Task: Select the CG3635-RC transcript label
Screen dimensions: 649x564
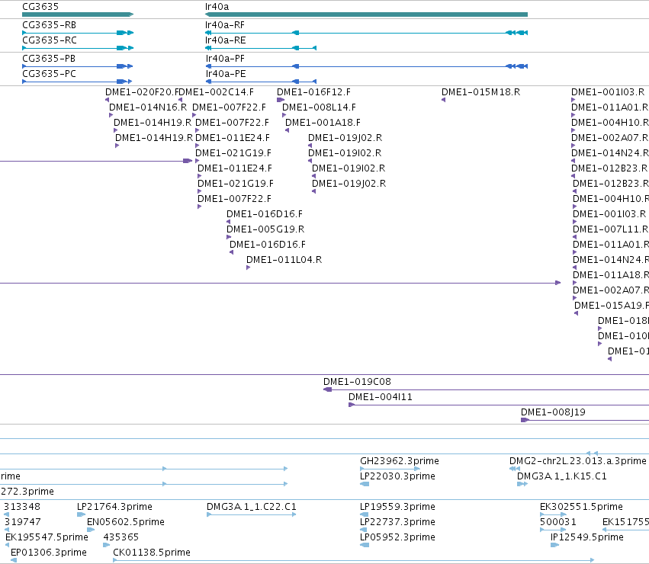Action: click(50, 40)
